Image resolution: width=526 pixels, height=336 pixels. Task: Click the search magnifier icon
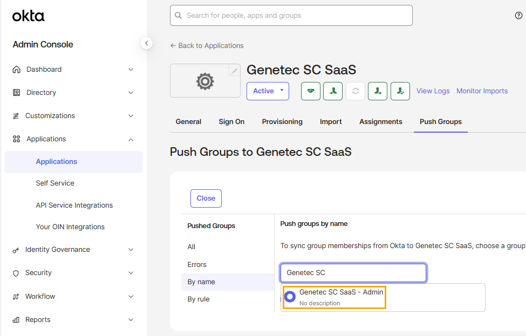[178, 16]
